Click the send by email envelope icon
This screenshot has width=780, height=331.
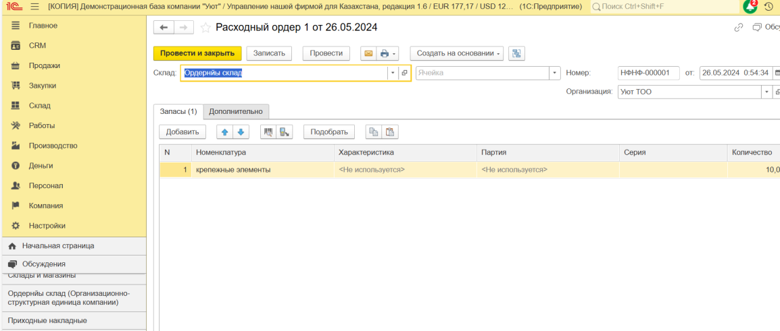pyautogui.click(x=368, y=53)
